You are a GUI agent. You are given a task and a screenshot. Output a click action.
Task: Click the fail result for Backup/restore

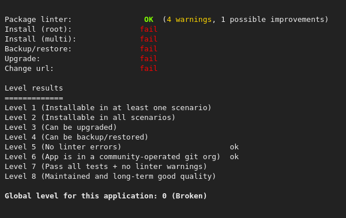(x=149, y=49)
